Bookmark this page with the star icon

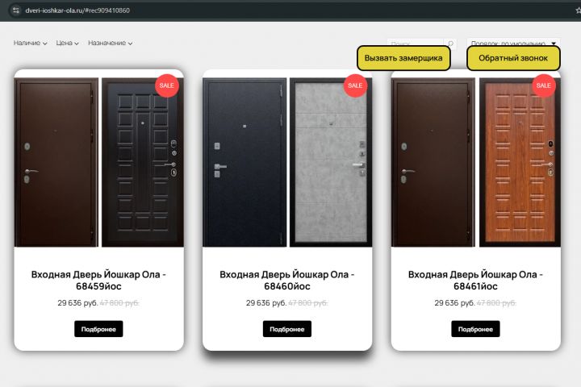pyautogui.click(x=578, y=10)
